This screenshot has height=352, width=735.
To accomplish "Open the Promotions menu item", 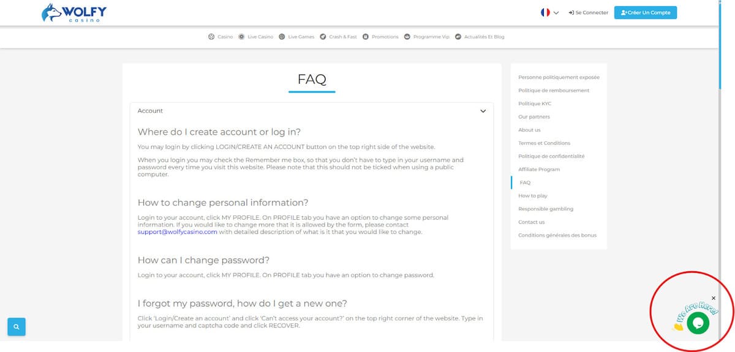I will click(x=385, y=37).
